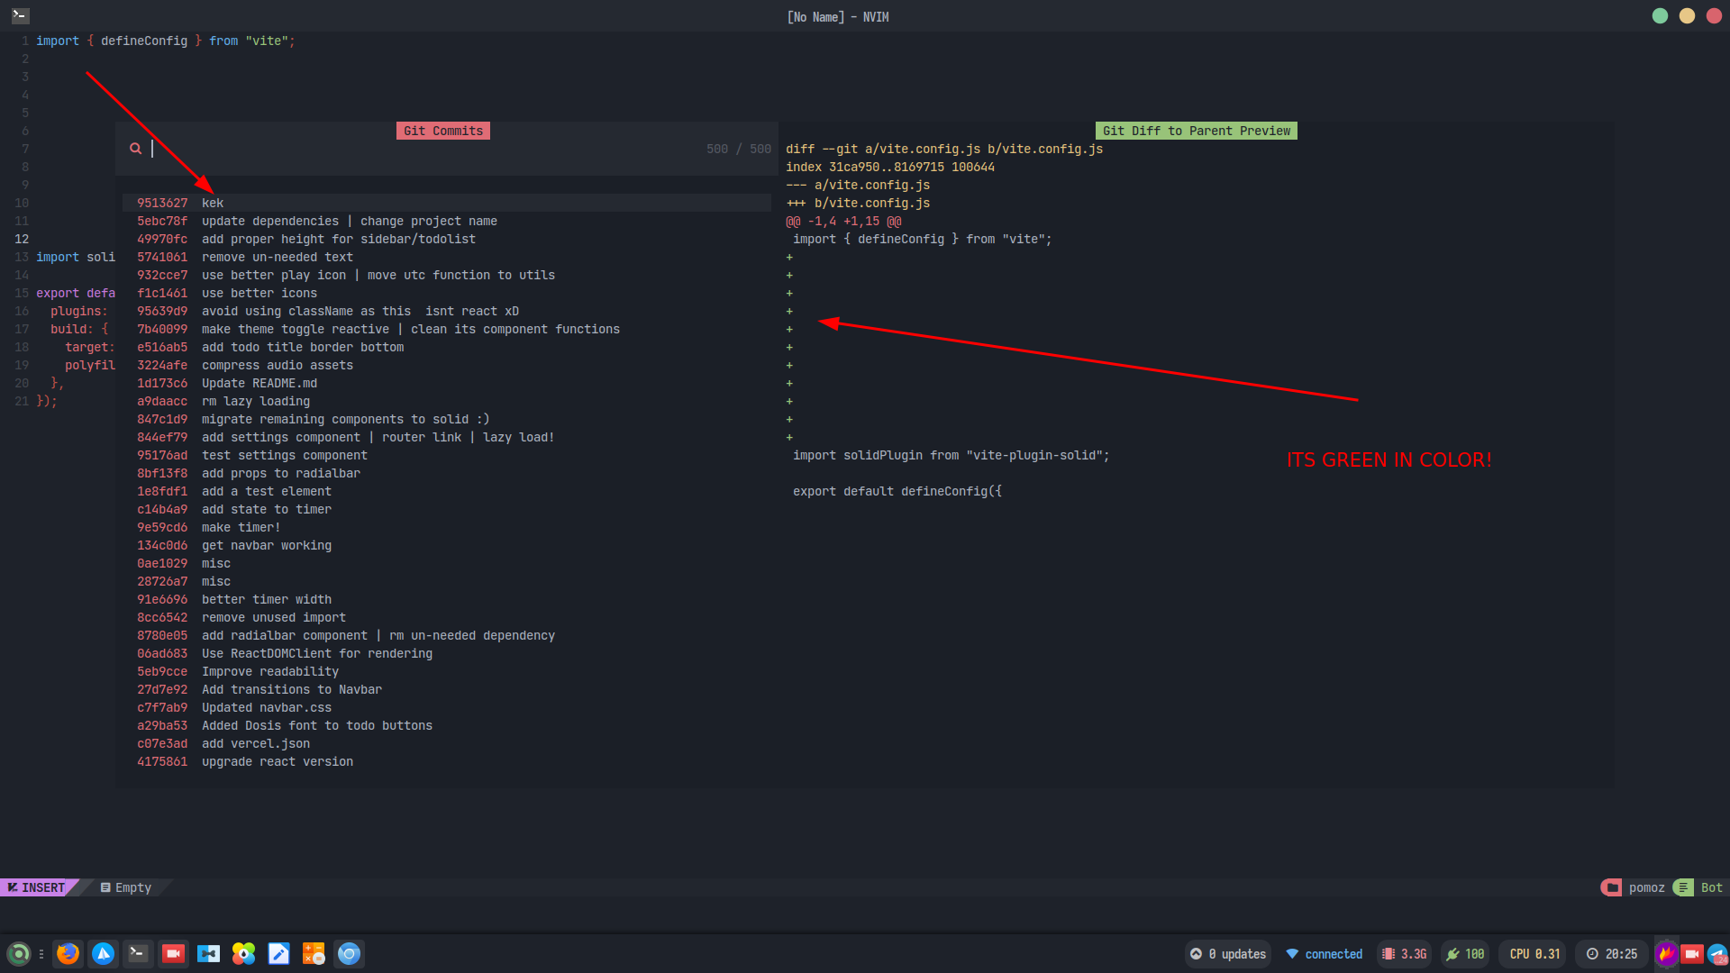
Task: Select commit 'make timer!'
Action: [x=446, y=527]
